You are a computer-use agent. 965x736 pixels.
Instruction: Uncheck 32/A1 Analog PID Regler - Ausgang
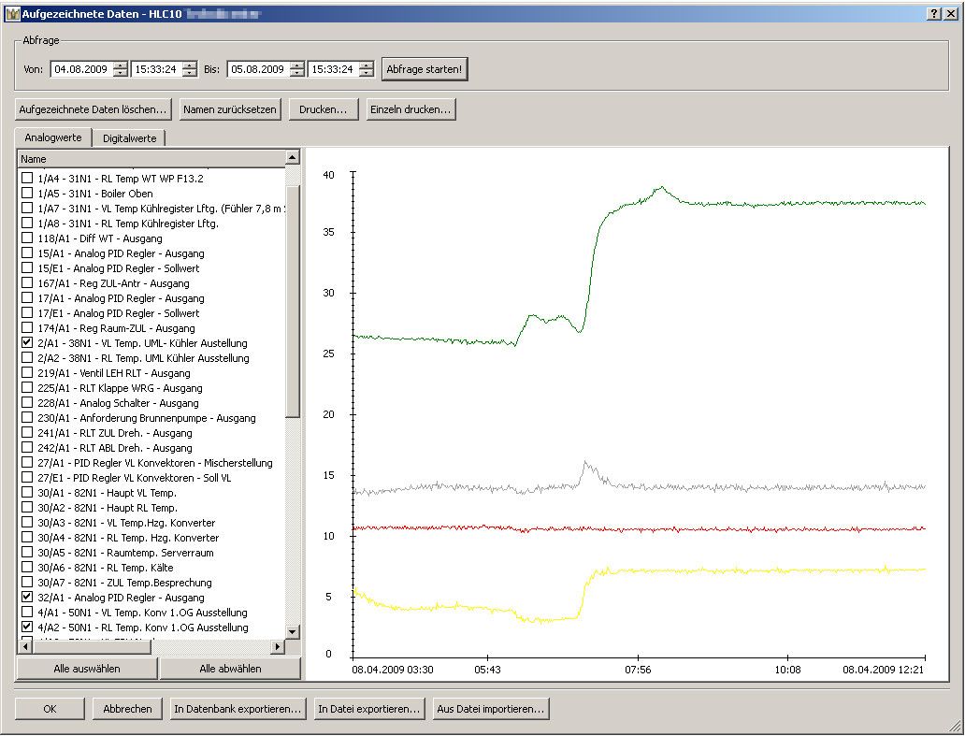(27, 598)
